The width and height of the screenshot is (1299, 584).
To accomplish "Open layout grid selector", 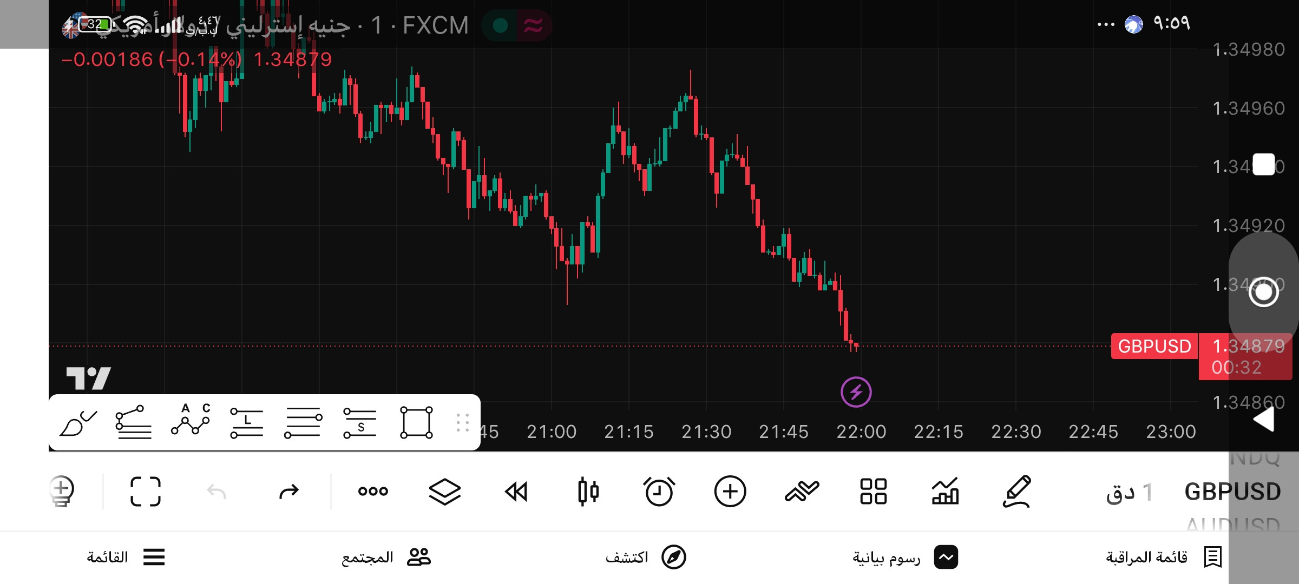I will point(874,492).
